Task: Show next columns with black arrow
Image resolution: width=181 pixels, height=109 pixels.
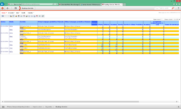Action: (x=179, y=20)
